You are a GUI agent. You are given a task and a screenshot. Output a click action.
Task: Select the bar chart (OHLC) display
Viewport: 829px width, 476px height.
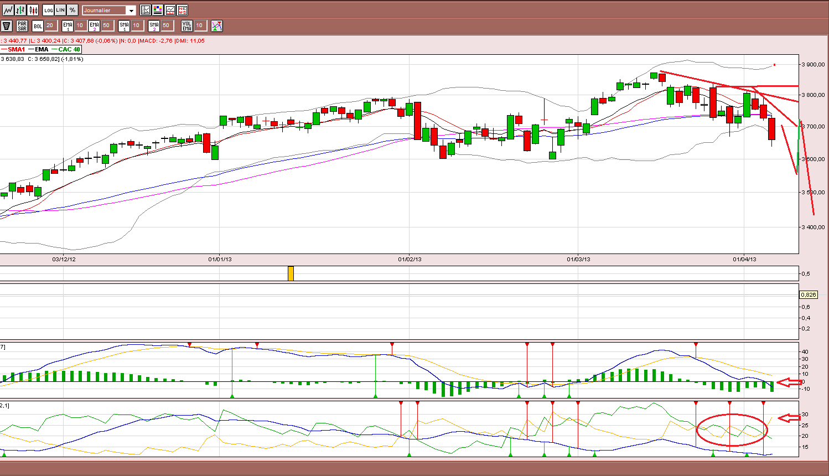tap(20, 10)
